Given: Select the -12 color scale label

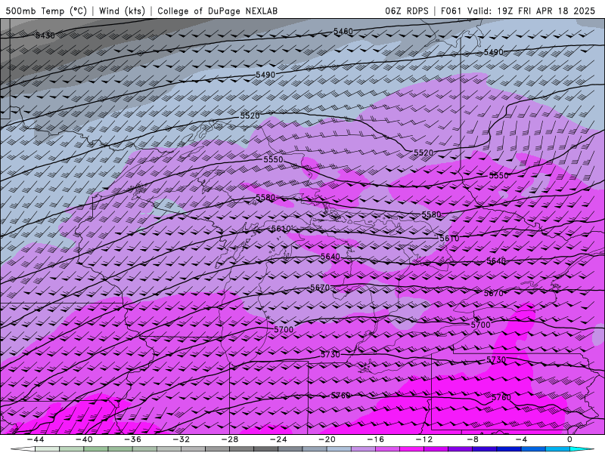Looking at the screenshot, I should coord(424,439).
